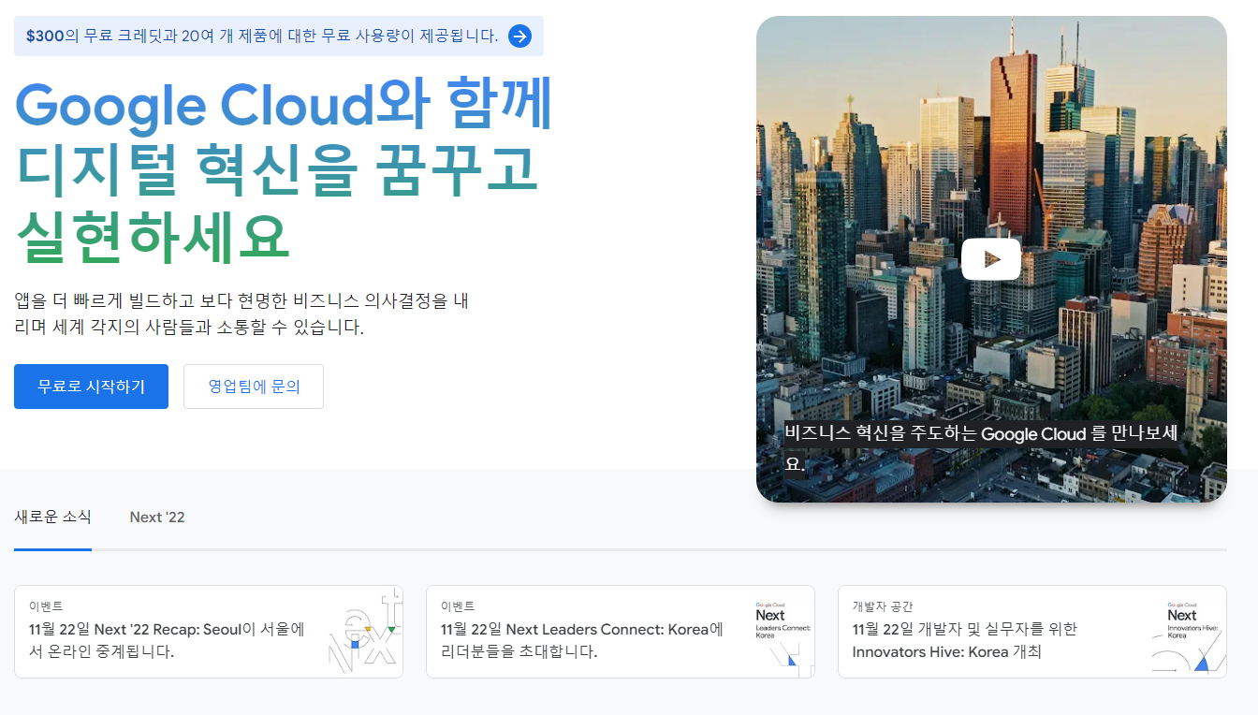1258x715 pixels.
Task: Click the headline line 디지털 혁신을 꿈꾸고
Action: click(x=278, y=170)
